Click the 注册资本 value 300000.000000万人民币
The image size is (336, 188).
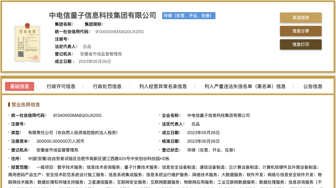(x=60, y=141)
